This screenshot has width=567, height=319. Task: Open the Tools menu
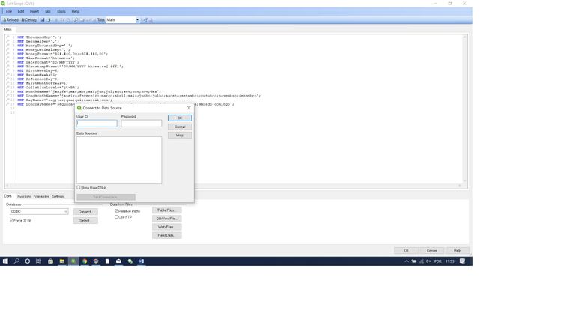pos(61,11)
